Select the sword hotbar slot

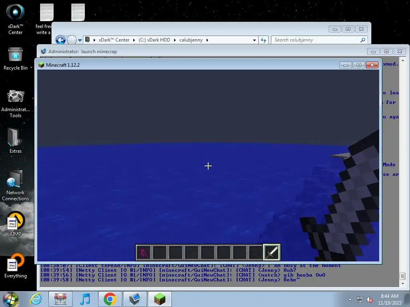click(x=272, y=252)
